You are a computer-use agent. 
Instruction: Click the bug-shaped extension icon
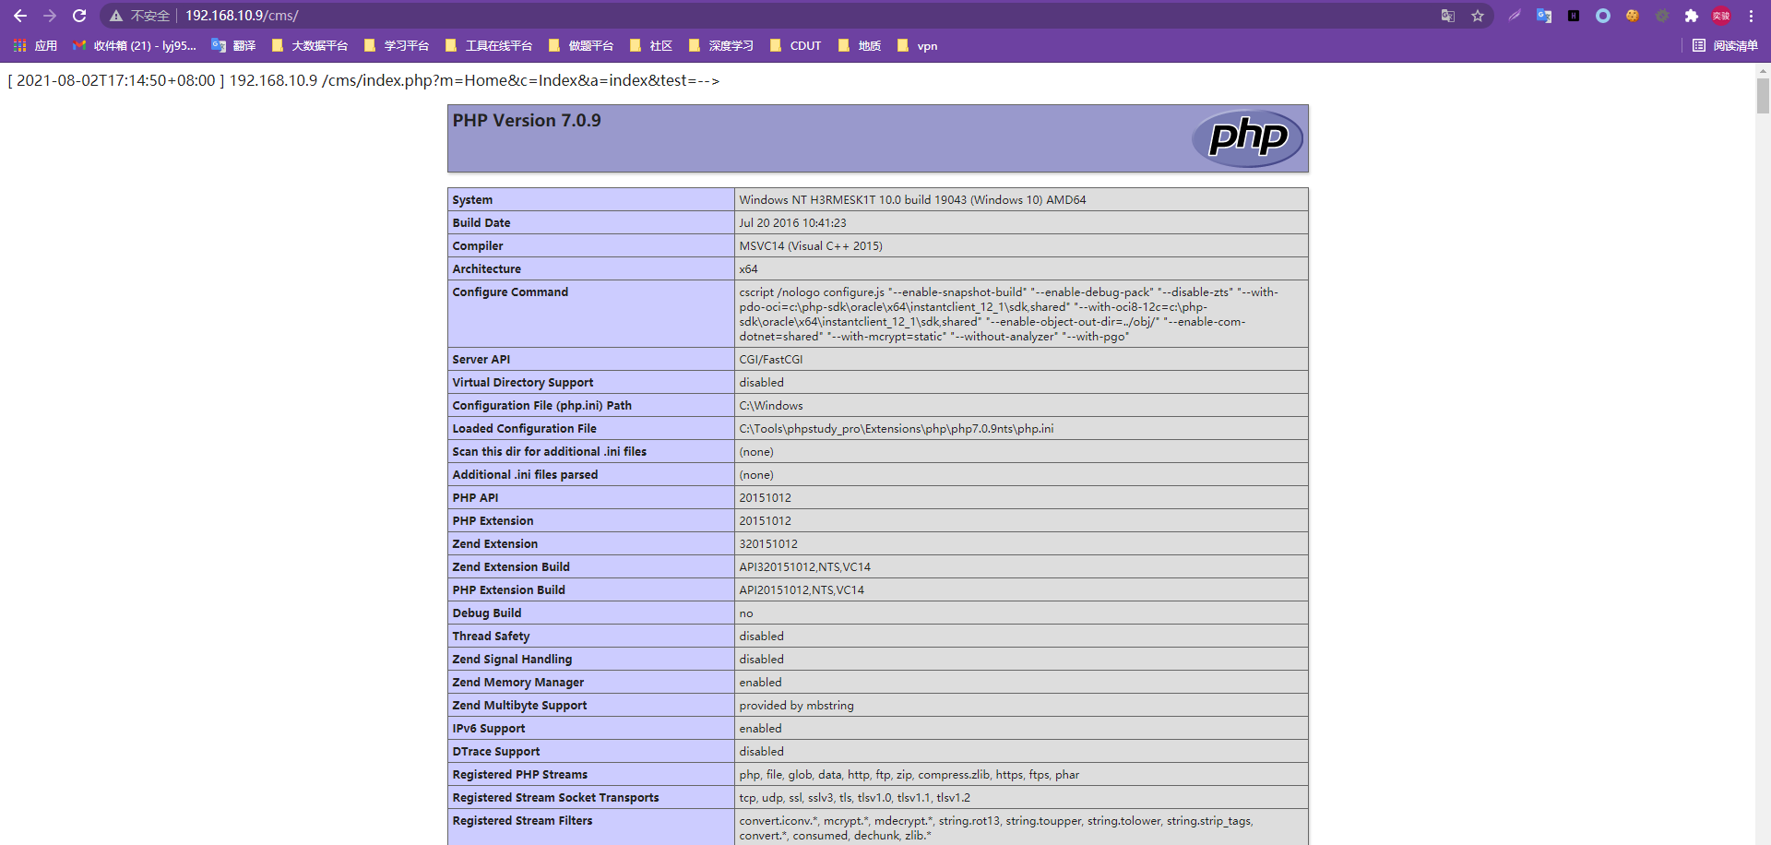point(1663,16)
